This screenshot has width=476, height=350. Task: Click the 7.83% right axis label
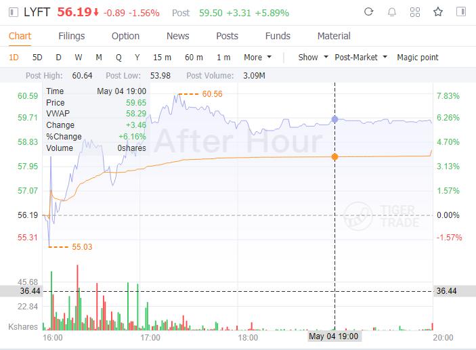tap(448, 96)
